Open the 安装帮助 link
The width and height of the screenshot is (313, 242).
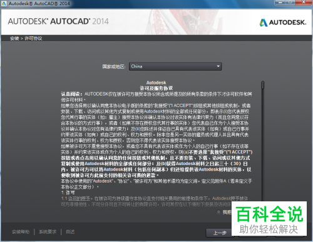[x=21, y=232]
